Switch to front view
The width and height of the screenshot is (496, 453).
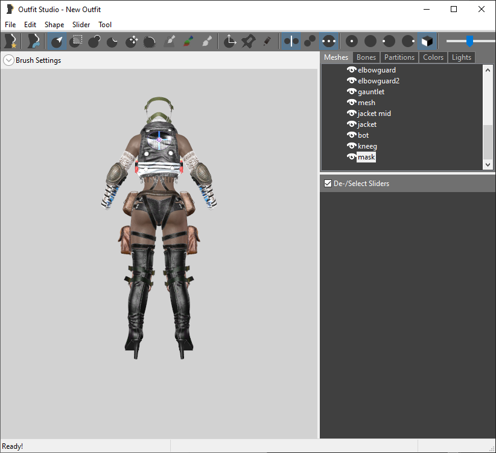(352, 41)
